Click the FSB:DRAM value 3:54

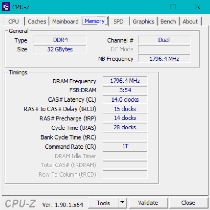coord(125,90)
